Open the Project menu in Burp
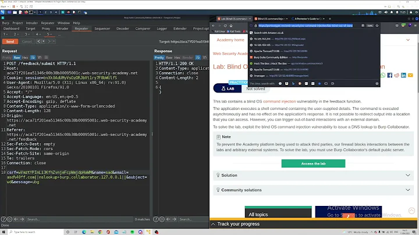This screenshot has width=419, height=235. coord(17,23)
